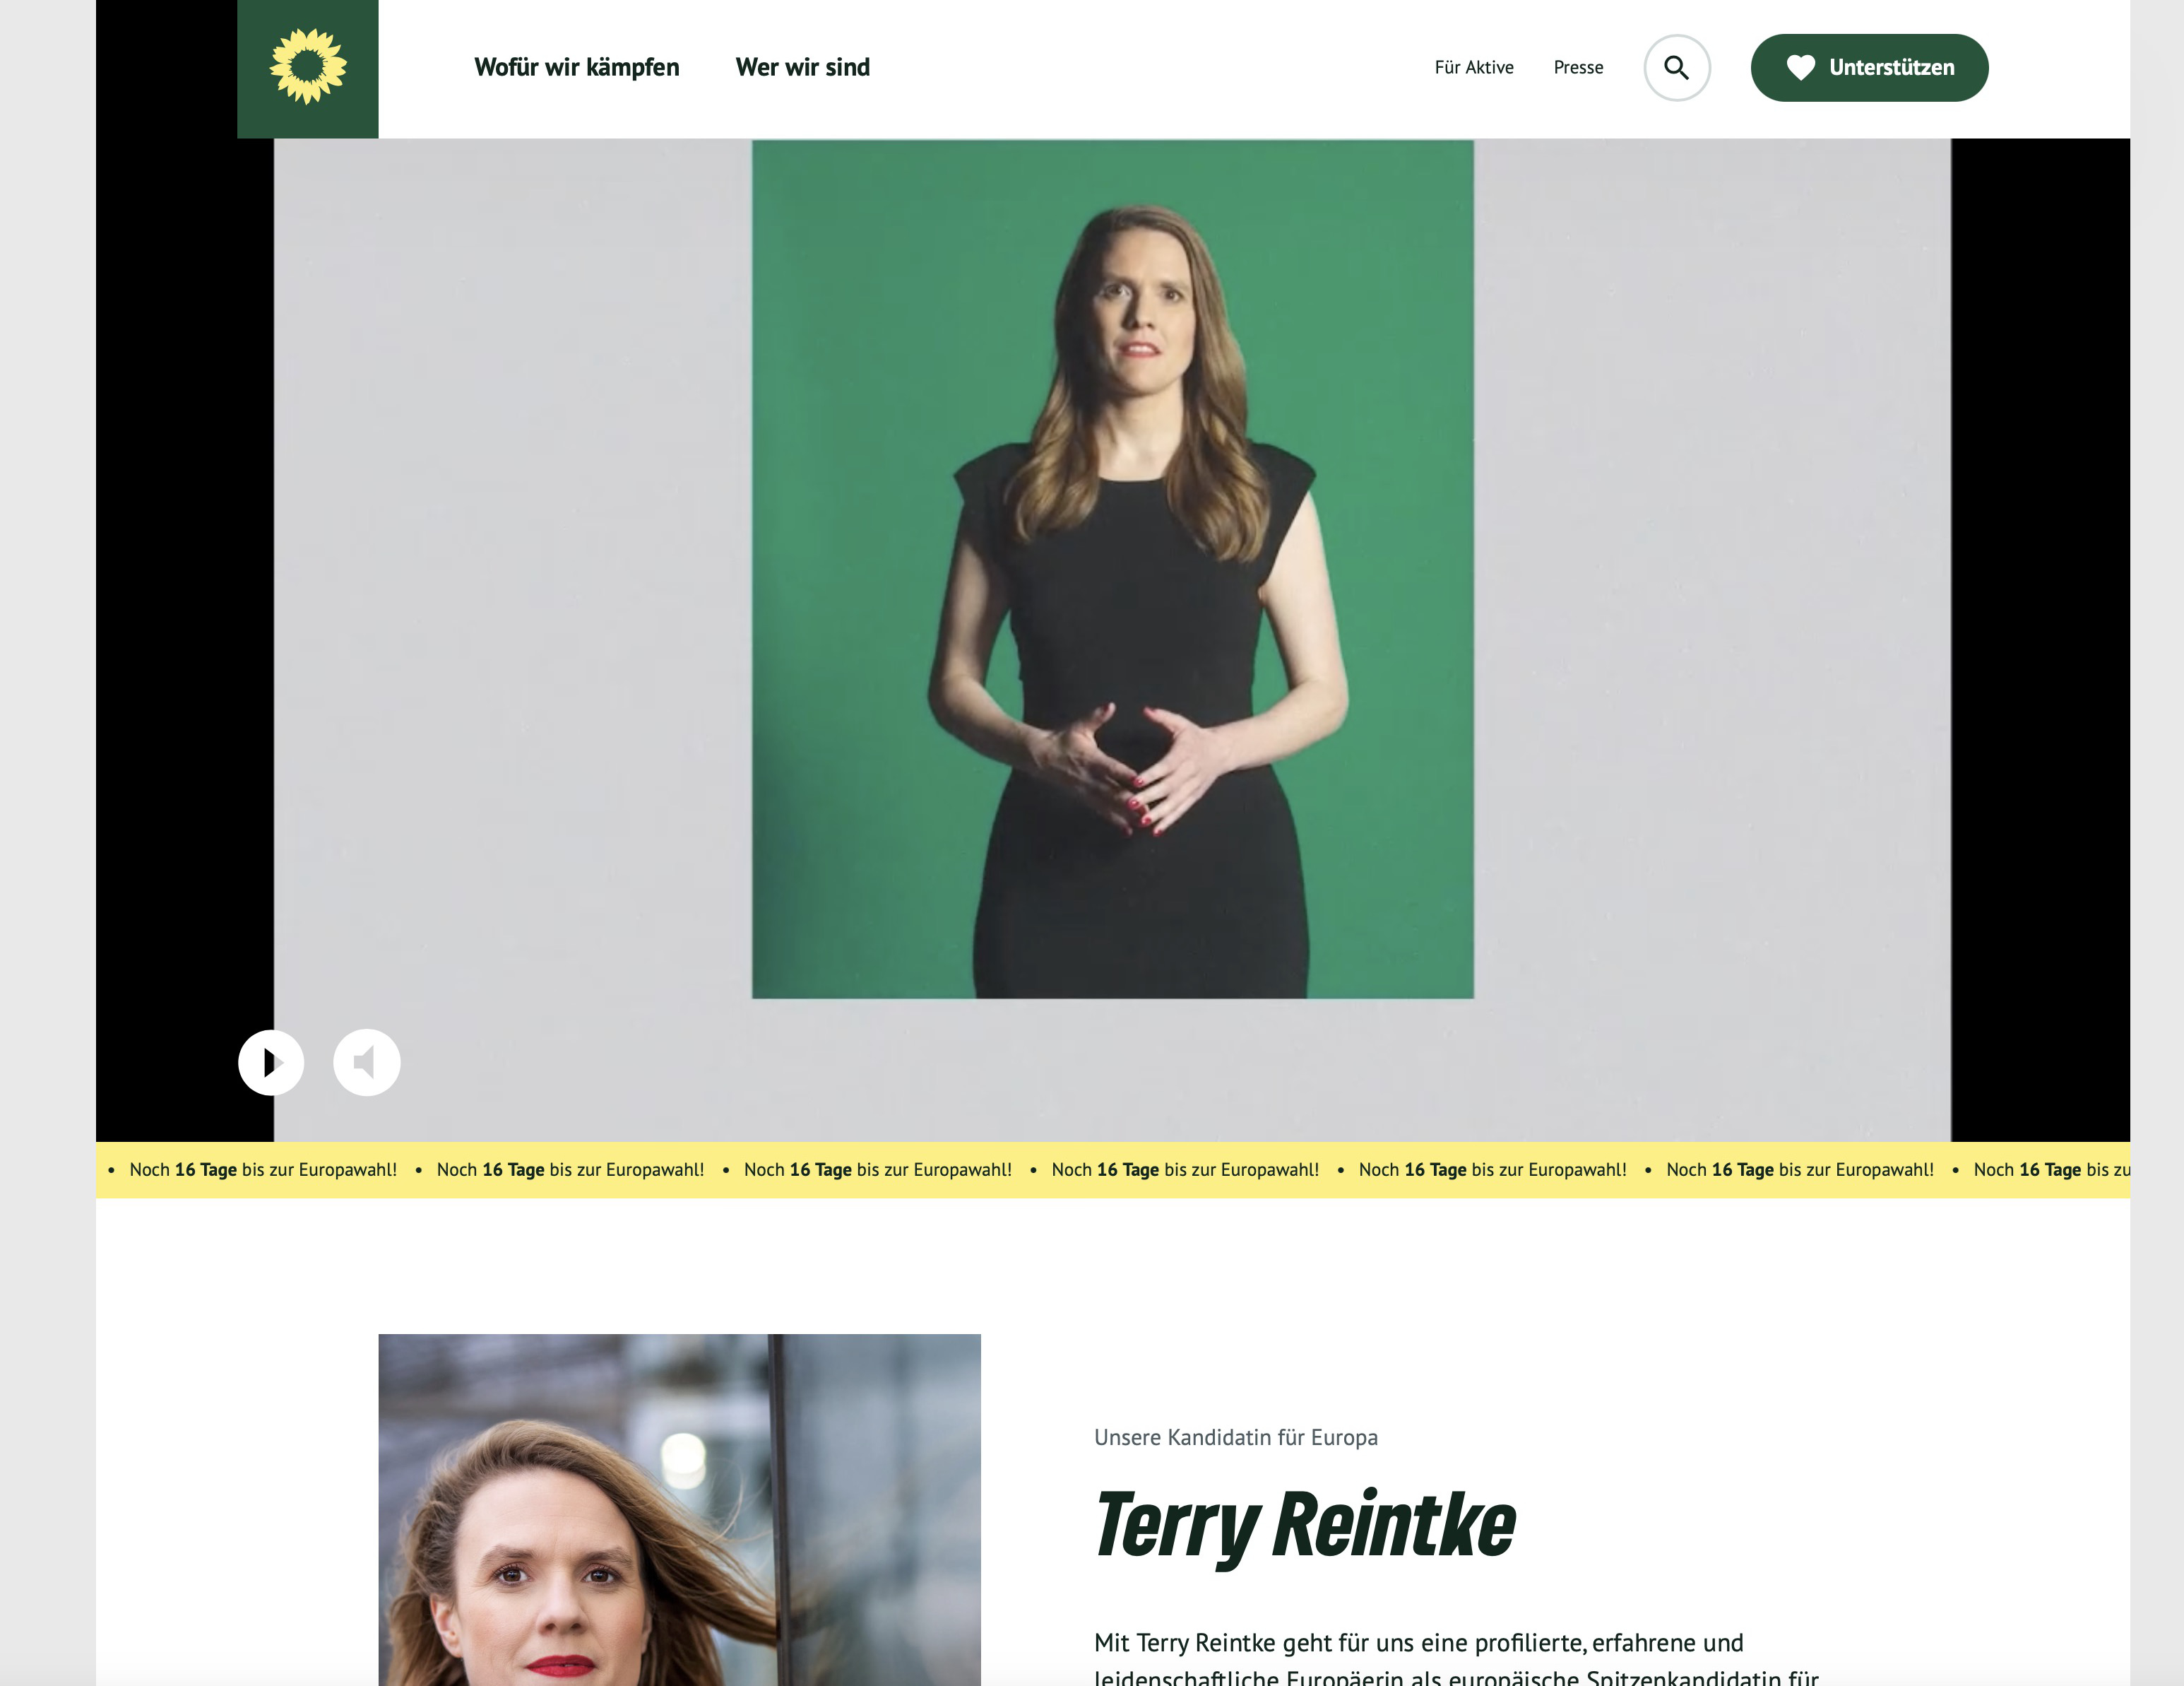
Task: Click the heart icon on Unterstützen
Action: [x=1800, y=67]
